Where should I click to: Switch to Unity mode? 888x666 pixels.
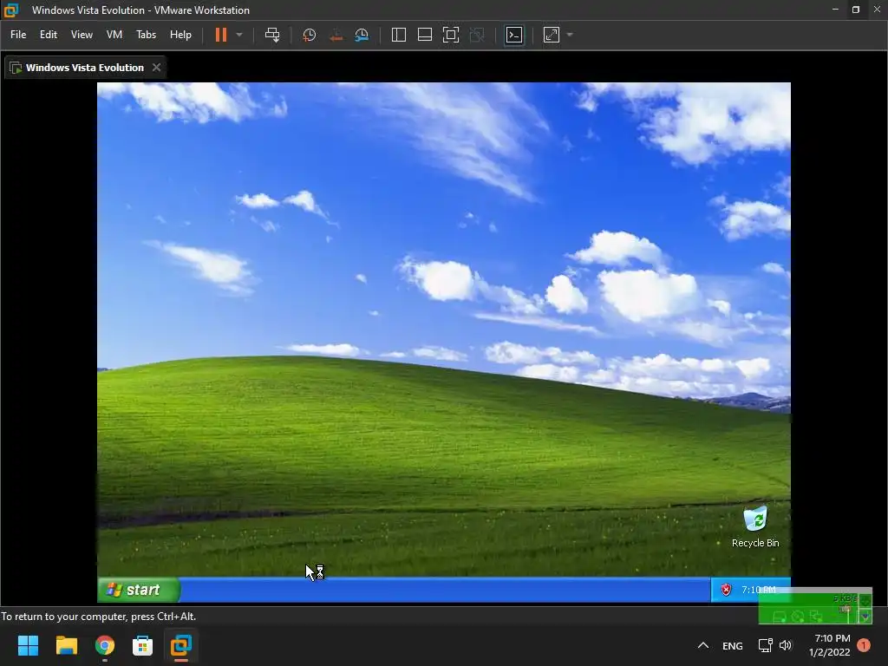click(477, 35)
